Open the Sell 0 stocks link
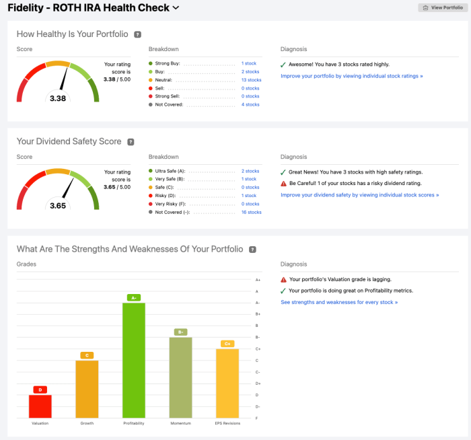 (250, 88)
